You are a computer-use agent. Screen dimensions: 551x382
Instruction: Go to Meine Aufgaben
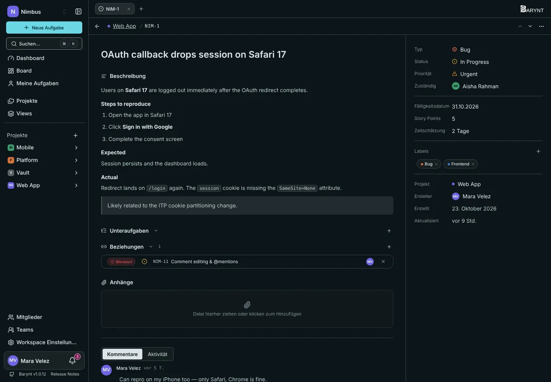tap(44, 83)
